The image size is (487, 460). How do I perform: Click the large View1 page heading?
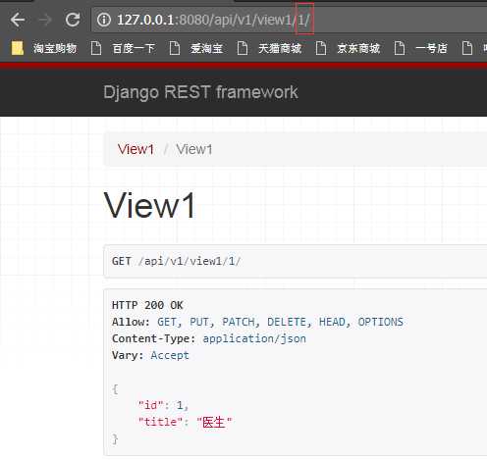click(149, 205)
